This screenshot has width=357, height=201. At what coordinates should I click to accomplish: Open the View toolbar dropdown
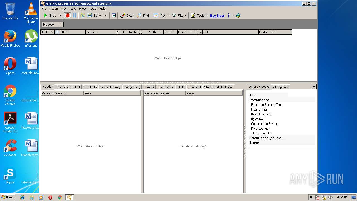coord(161,16)
